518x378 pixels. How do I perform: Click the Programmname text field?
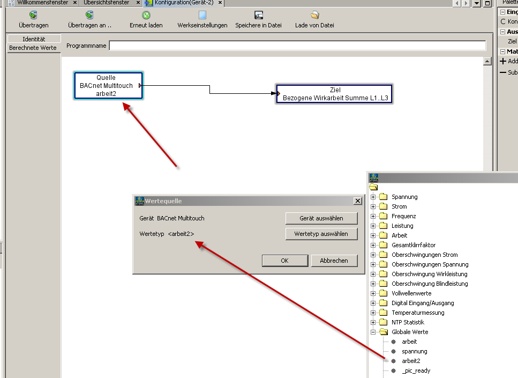[x=297, y=46]
